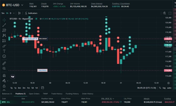
Task: Enter fullscreen chart mode
Action: pos(170,13)
